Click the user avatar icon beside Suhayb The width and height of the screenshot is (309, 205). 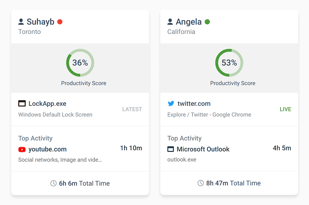pos(21,22)
